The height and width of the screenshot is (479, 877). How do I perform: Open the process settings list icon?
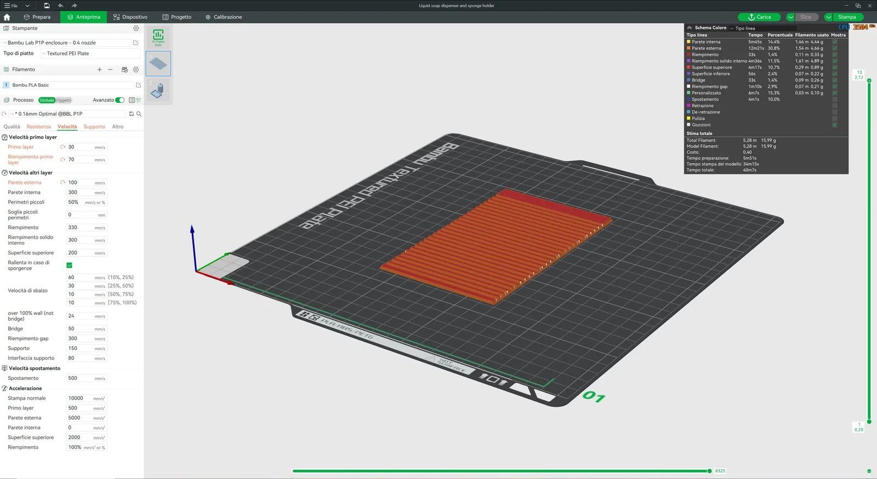coord(132,100)
